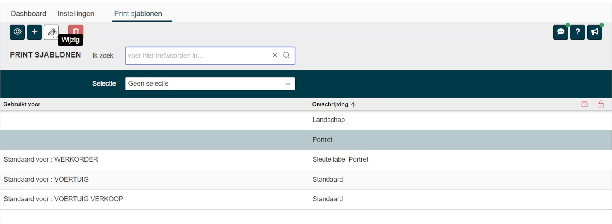This screenshot has height=224, width=612.
Task: Select the Landschap row
Action: point(306,120)
